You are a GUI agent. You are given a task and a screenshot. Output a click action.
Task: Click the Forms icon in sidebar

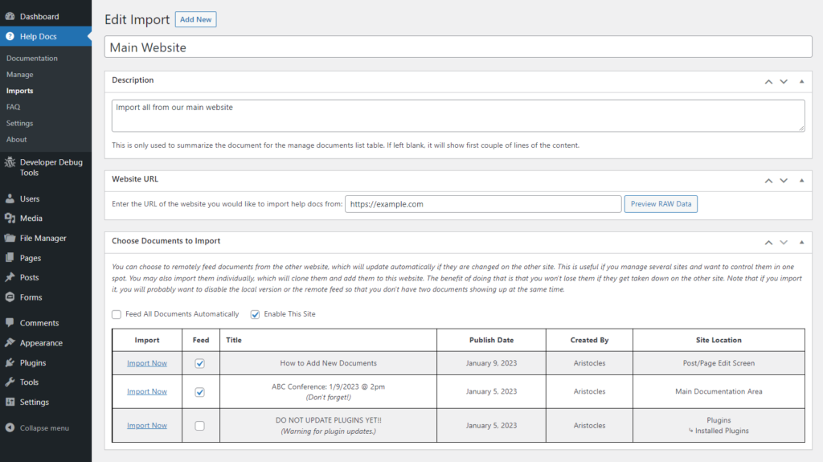10,297
